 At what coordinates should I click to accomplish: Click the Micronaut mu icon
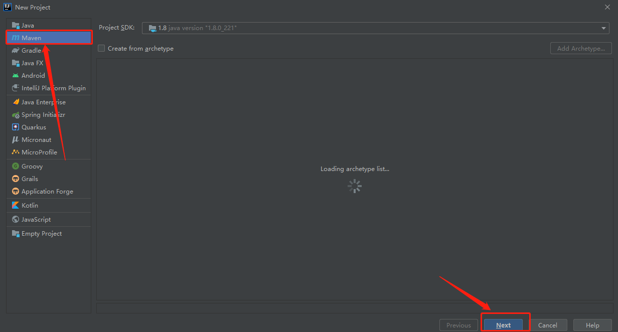tap(16, 139)
